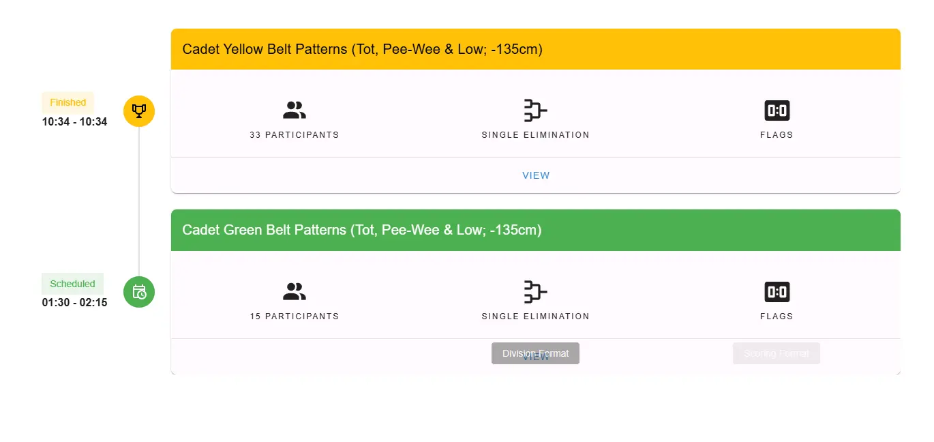Click the yellow Finished status badge
The height and width of the screenshot is (442, 934).
click(x=68, y=102)
